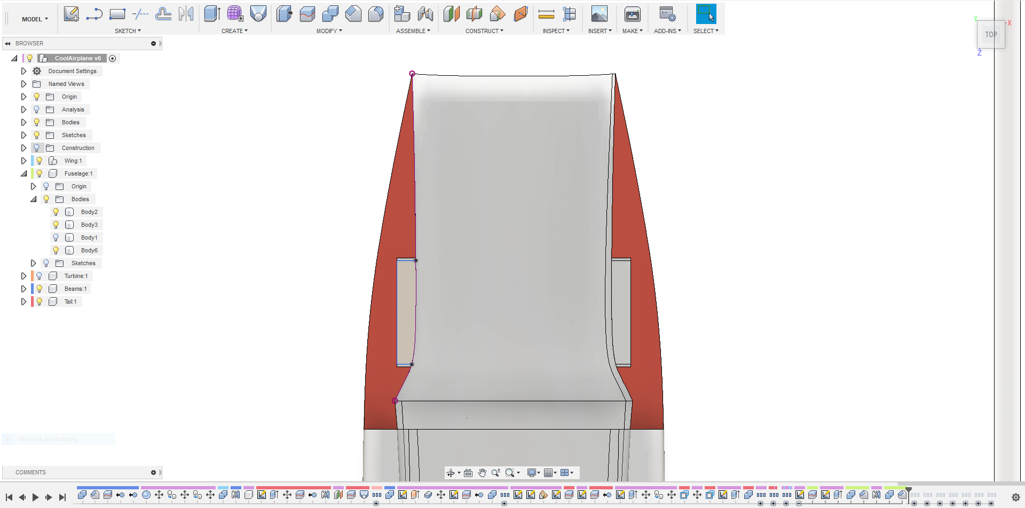Viewport: 1025px width, 508px height.
Task: Play the timeline forward
Action: (x=36, y=497)
